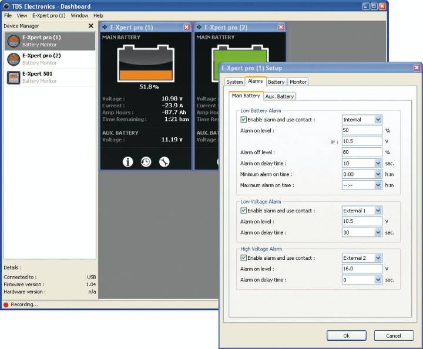
Task: Switch to the Battery tab in Setup
Action: pyautogui.click(x=276, y=82)
